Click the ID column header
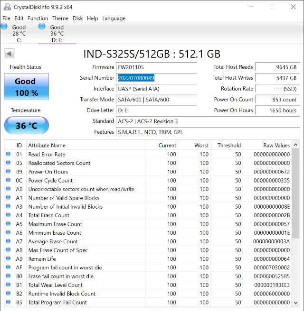Viewport: 304px width, 311px height. (x=19, y=145)
